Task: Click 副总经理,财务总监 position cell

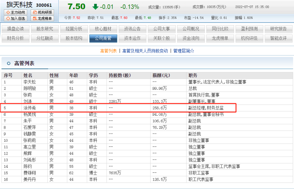Action: (206, 108)
